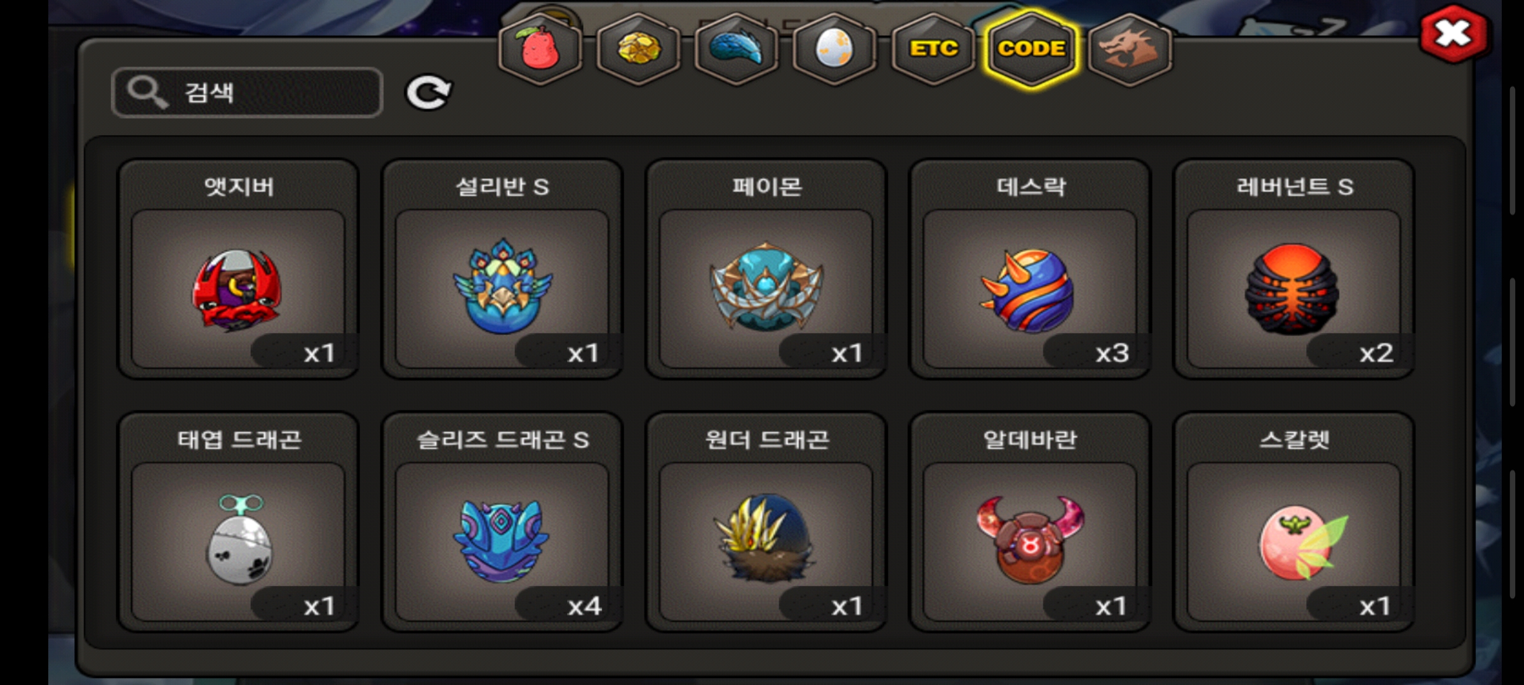Viewport: 1524px width, 685px height.
Task: Click the 검색 search input field
Action: click(x=247, y=93)
